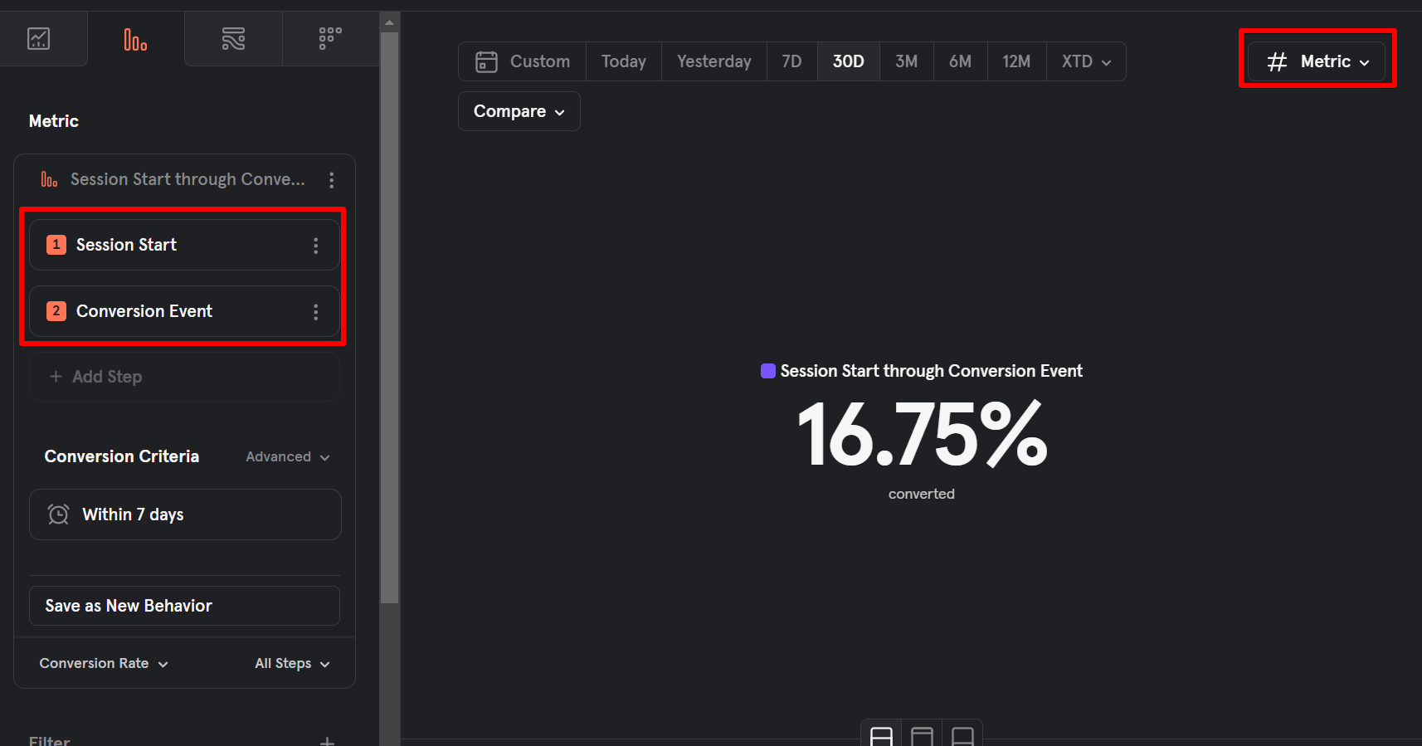The height and width of the screenshot is (746, 1422).
Task: Select the top-panel-only layout icon
Action: pyautogui.click(x=922, y=736)
